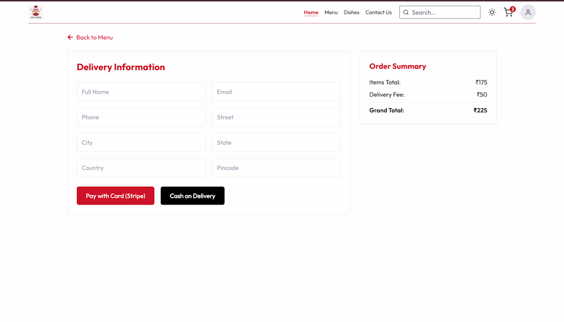The height and width of the screenshot is (322, 564).
Task: Click the Street field
Action: coord(276,117)
